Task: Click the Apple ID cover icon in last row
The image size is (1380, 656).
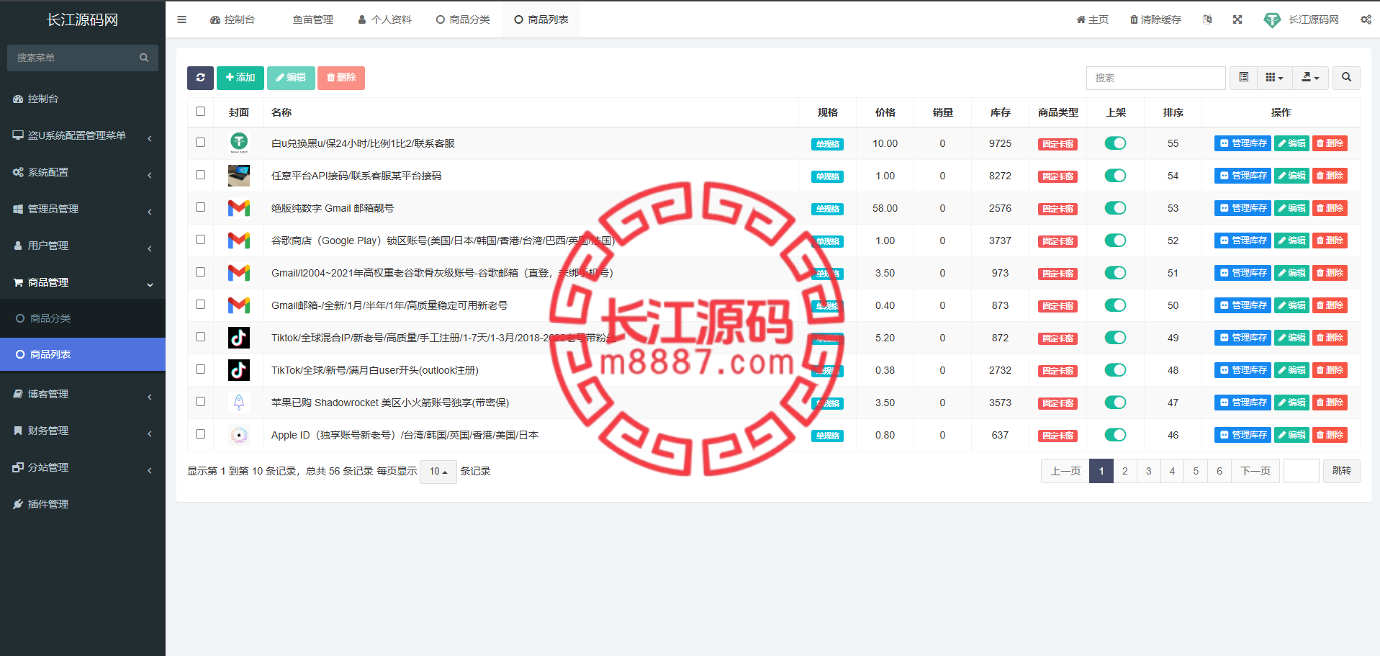Action: tap(239, 435)
